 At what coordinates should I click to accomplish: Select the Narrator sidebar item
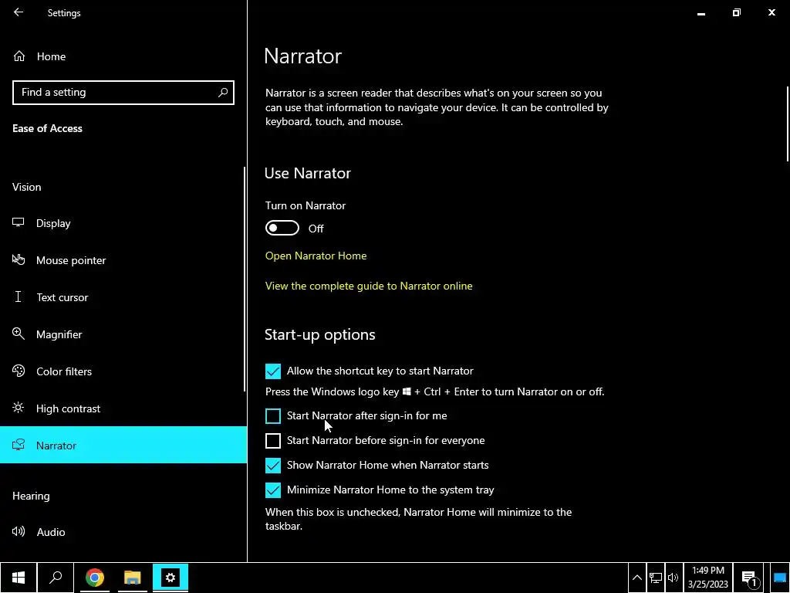click(123, 446)
